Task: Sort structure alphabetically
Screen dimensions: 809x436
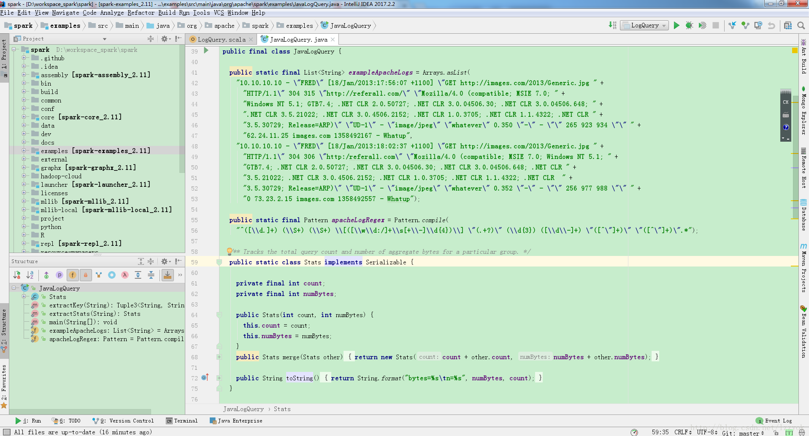Action: click(x=30, y=275)
